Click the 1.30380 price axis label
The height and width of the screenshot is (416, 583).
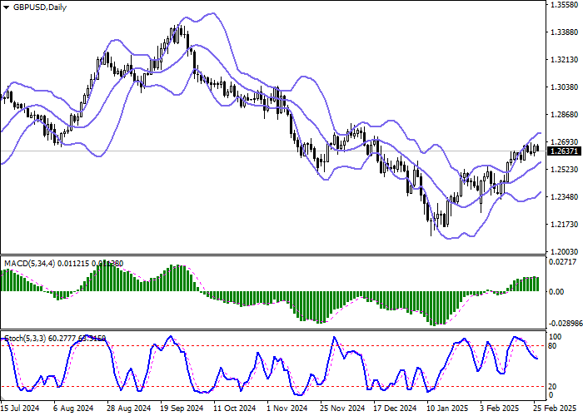click(x=563, y=87)
